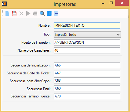The image size is (130, 112).
Task: Click the Secuencia de Inicializacion field
Action: click(x=87, y=65)
